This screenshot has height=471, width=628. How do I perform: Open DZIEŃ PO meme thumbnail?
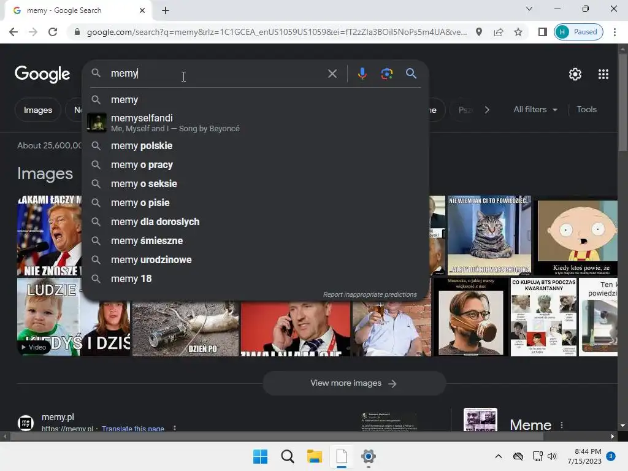point(185,329)
